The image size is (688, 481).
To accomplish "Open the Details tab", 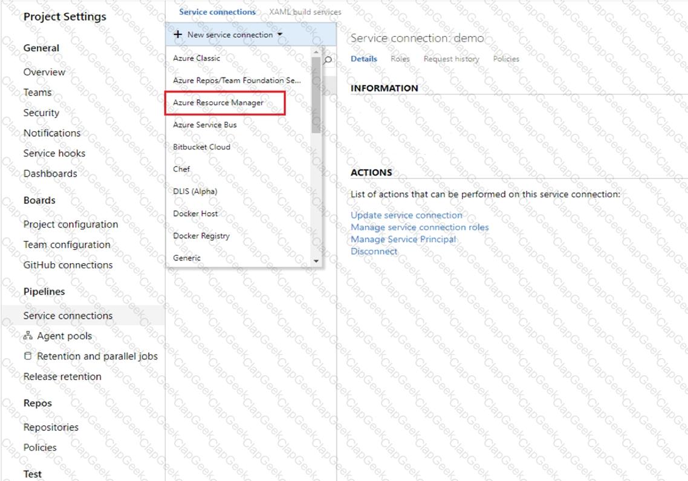I will click(x=364, y=59).
